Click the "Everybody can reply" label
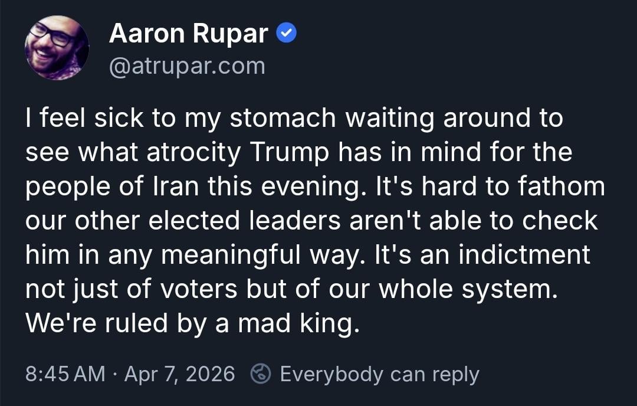 click(379, 374)
